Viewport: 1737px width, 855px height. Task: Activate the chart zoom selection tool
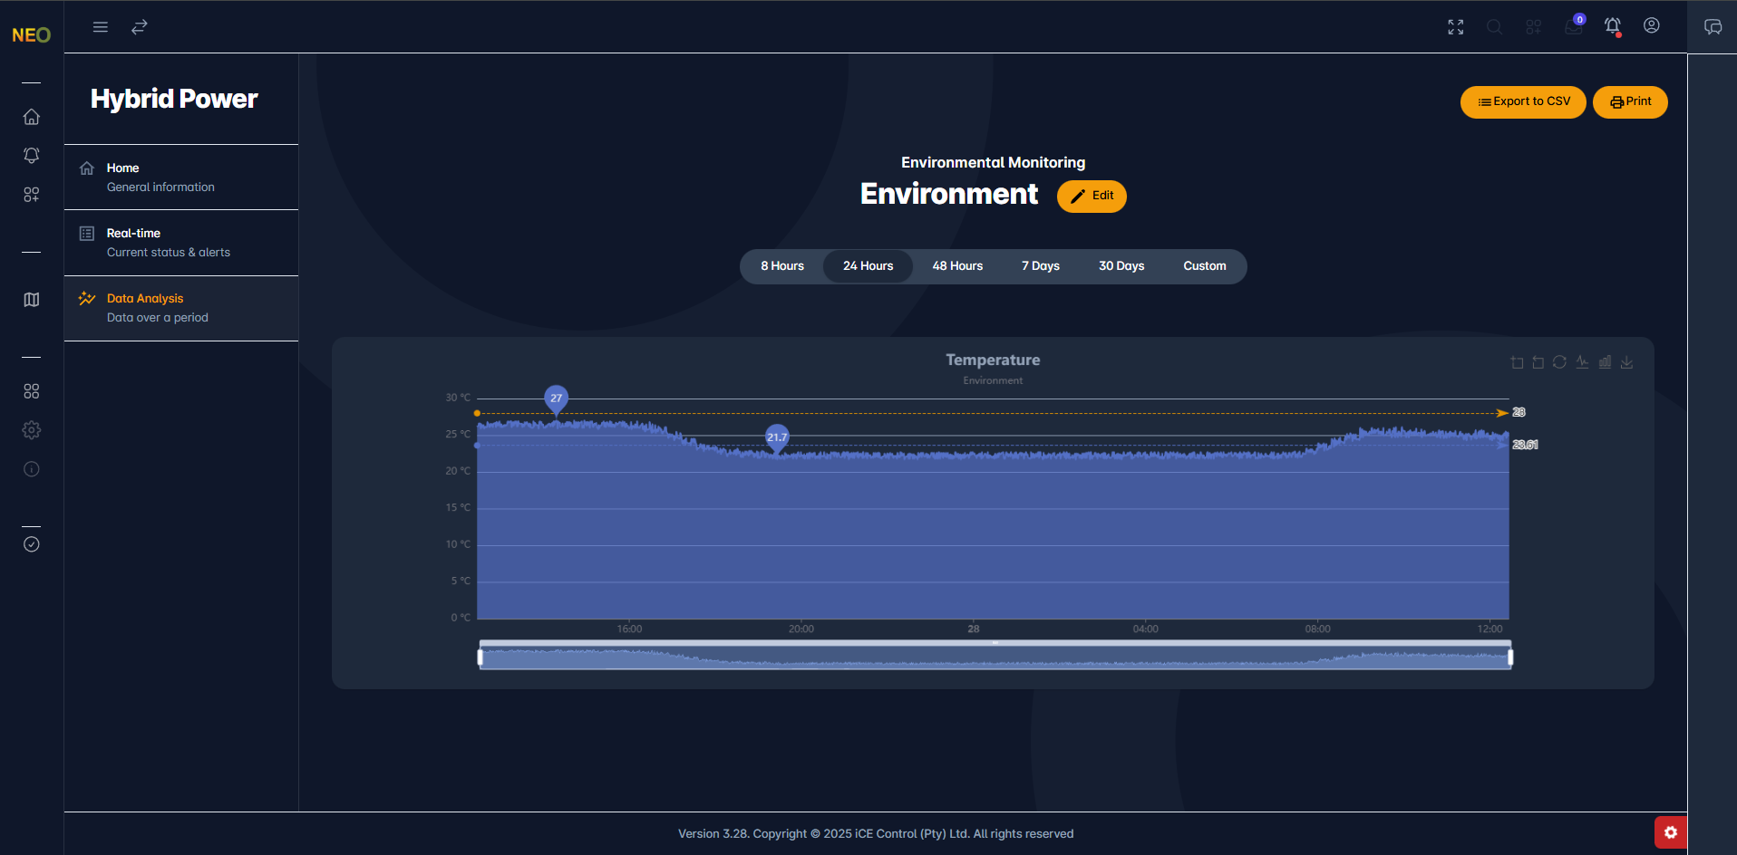pos(1517,362)
